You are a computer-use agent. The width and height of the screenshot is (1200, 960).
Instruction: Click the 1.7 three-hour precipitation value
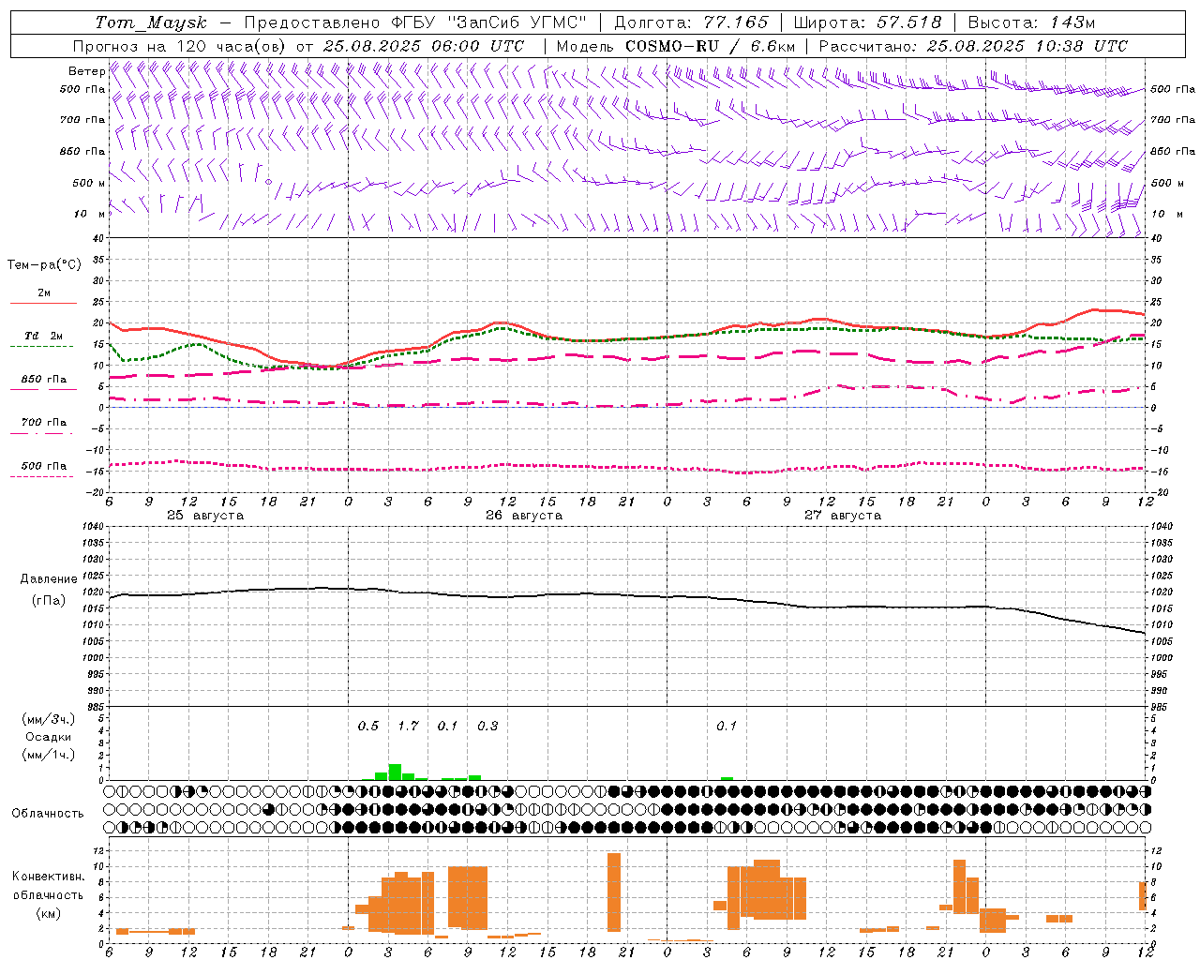pyautogui.click(x=408, y=727)
